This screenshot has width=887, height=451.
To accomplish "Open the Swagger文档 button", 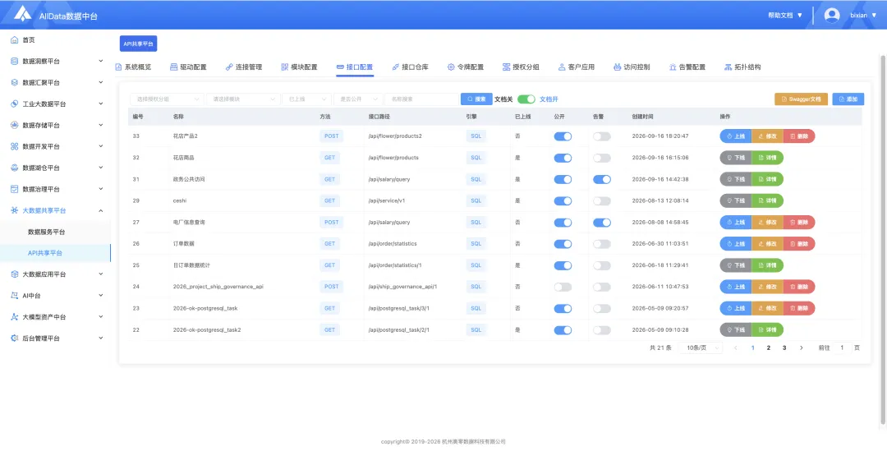I will 801,99.
